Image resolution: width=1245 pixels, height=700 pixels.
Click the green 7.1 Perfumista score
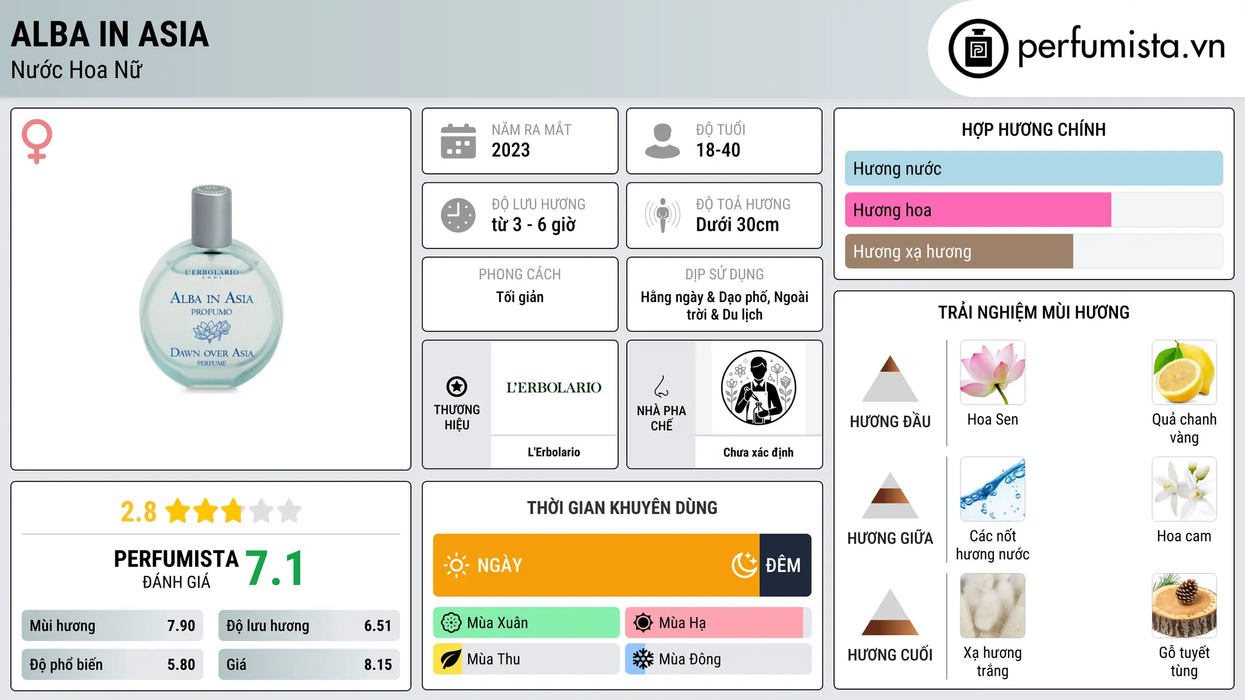click(275, 568)
